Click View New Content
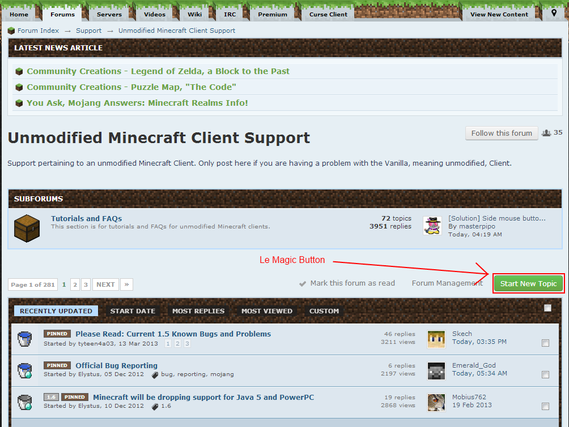Viewport: 569px width, 427px height. click(499, 15)
